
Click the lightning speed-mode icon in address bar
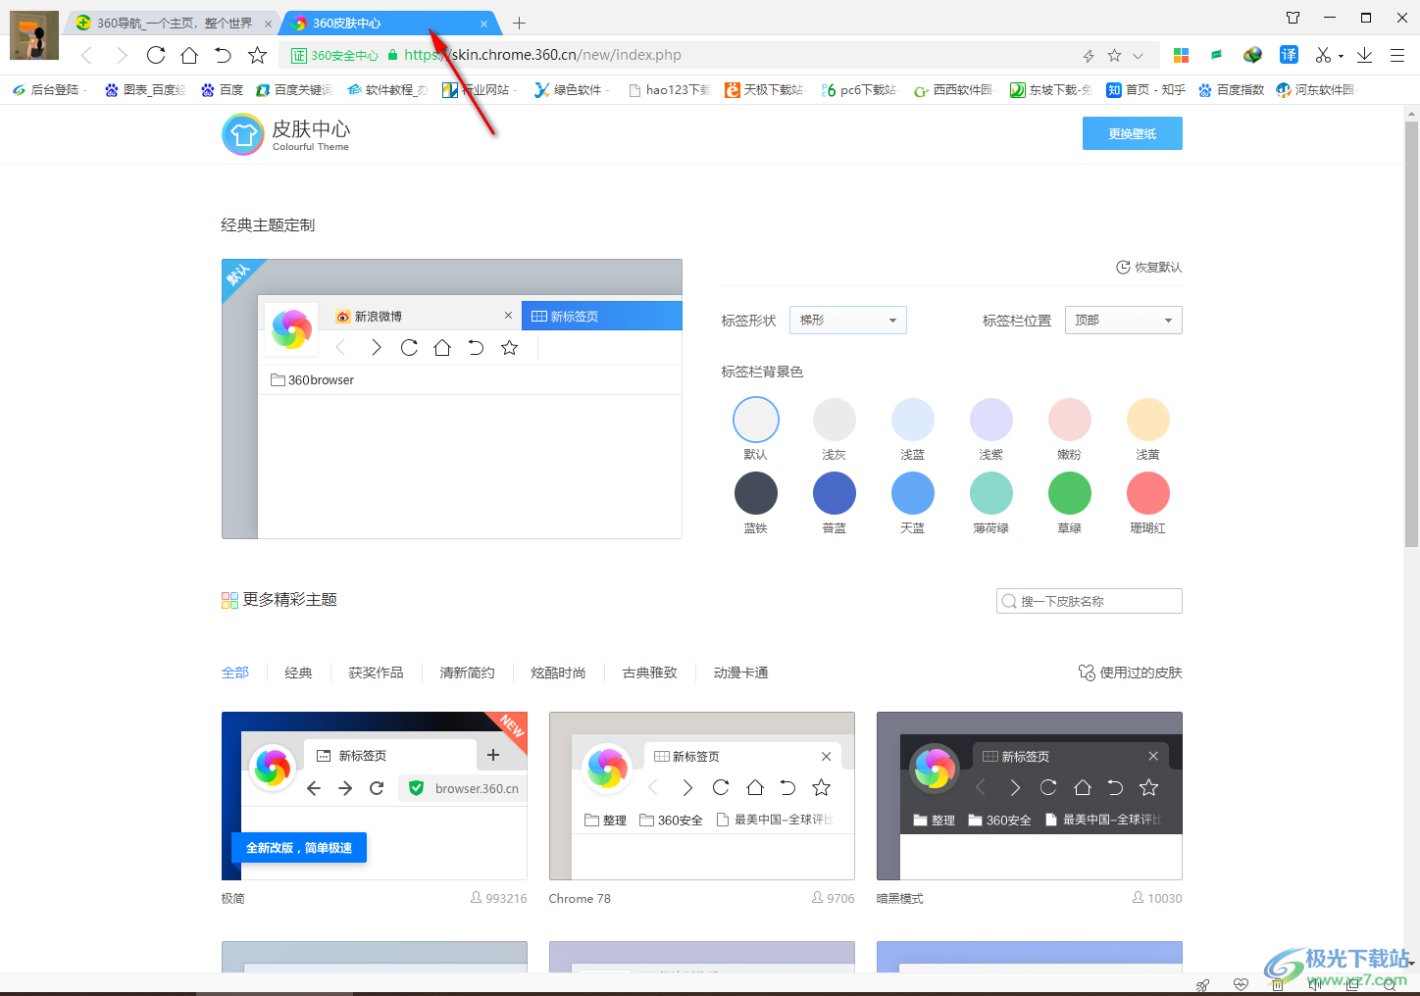pos(1089,56)
